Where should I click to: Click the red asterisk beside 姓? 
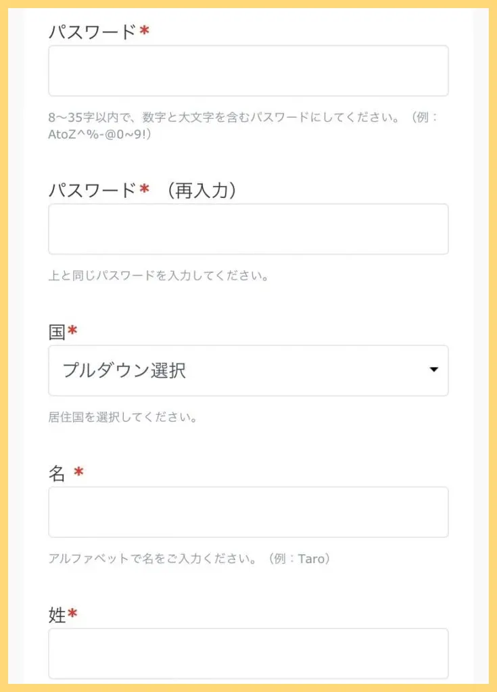(x=72, y=614)
